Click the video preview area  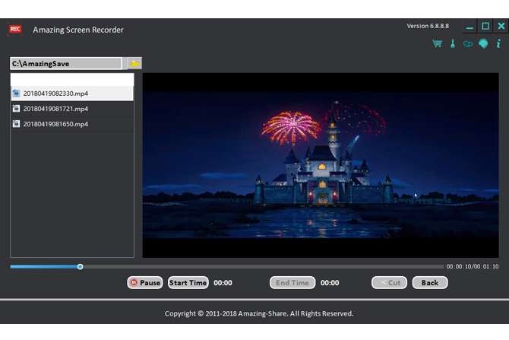321,165
